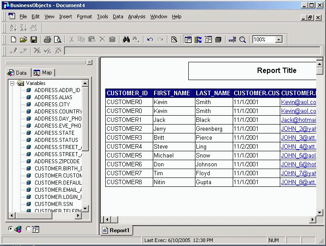The height and width of the screenshot is (246, 326).
Task: Open the 100% zoom dropdown
Action: [279, 39]
